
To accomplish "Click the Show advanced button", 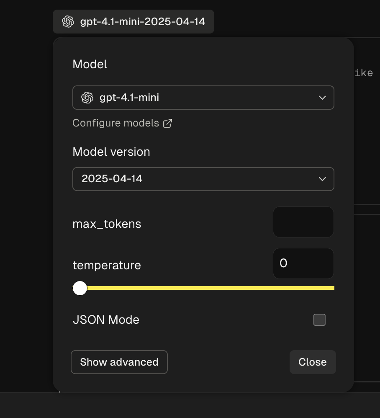I will [x=119, y=362].
